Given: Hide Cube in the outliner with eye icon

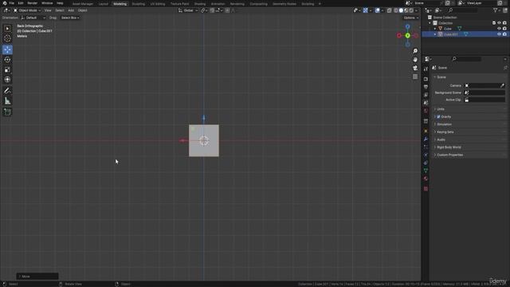Looking at the screenshot, I should pyautogui.click(x=499, y=29).
